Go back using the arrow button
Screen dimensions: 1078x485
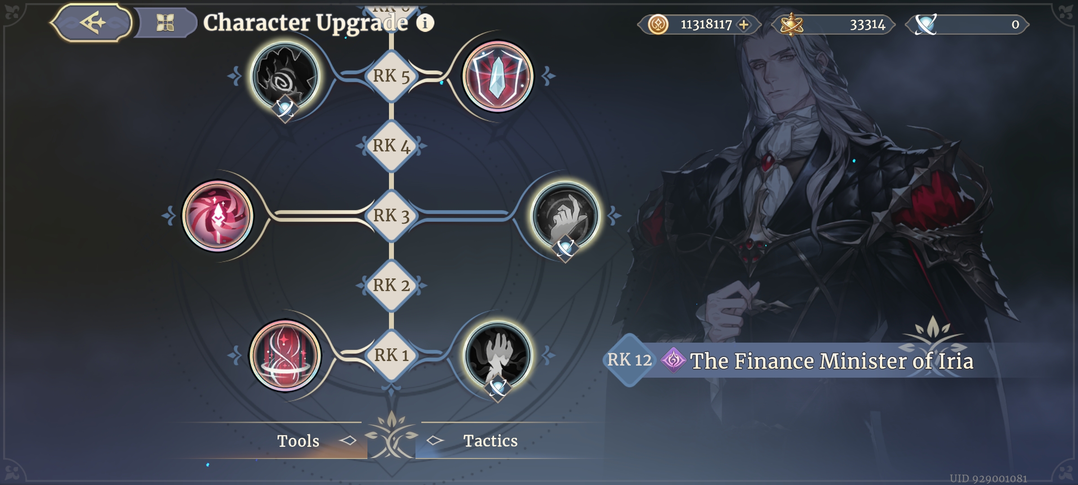pyautogui.click(x=92, y=22)
